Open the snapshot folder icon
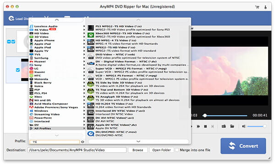The image size is (275, 165). (x=232, y=126)
